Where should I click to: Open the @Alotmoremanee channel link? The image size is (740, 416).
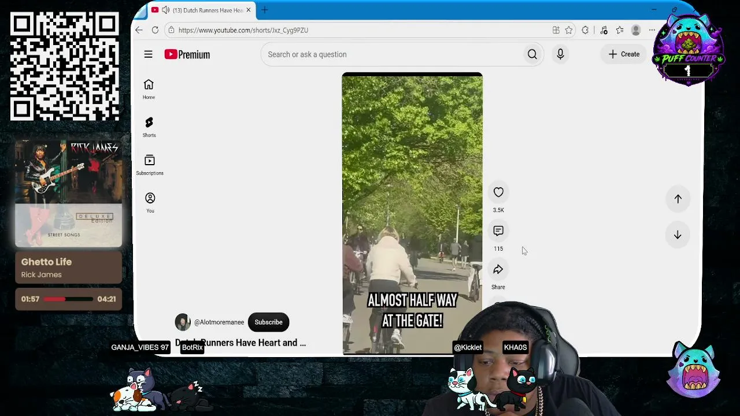point(219,322)
